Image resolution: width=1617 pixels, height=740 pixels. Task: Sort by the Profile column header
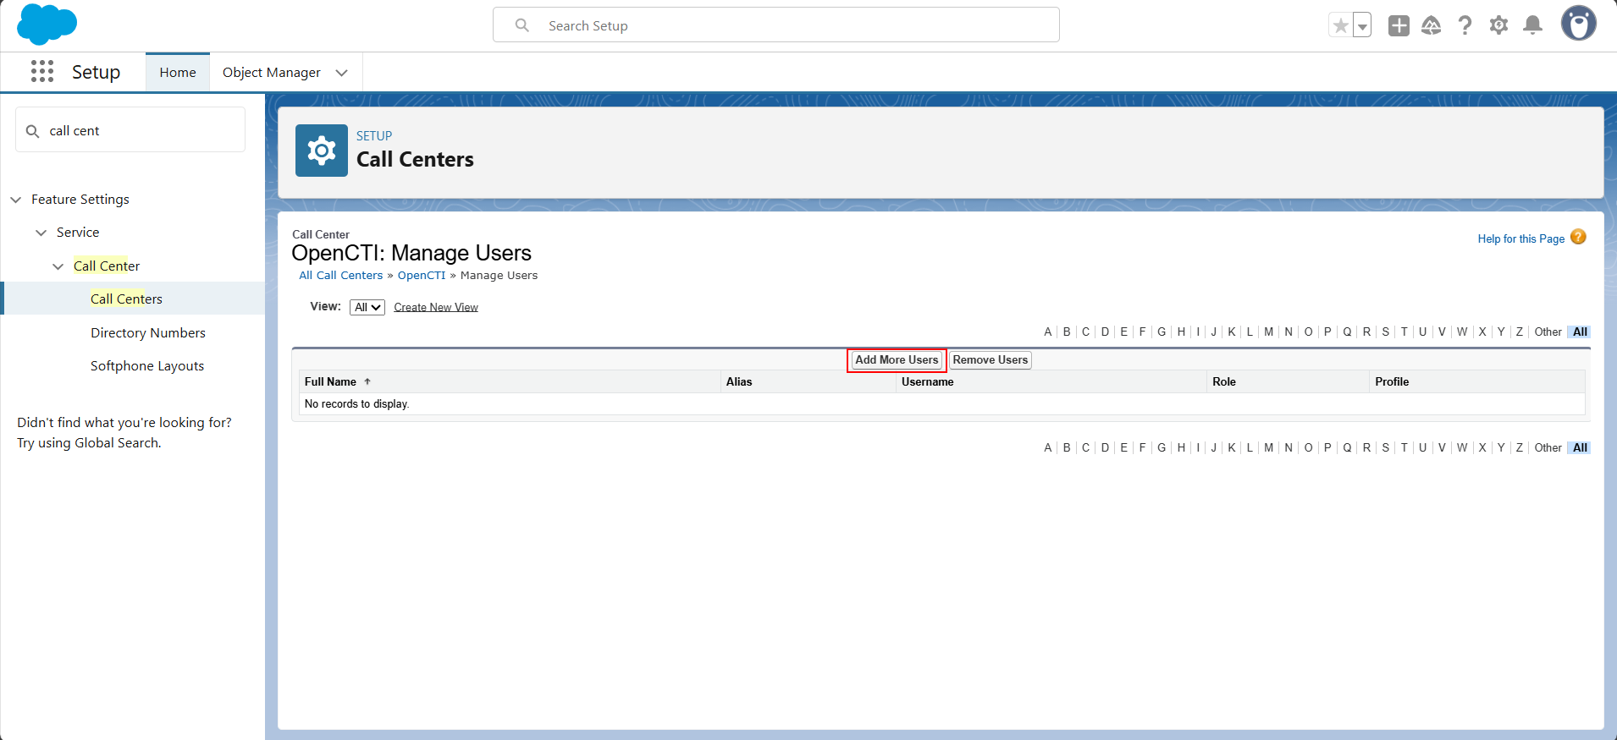pos(1392,381)
